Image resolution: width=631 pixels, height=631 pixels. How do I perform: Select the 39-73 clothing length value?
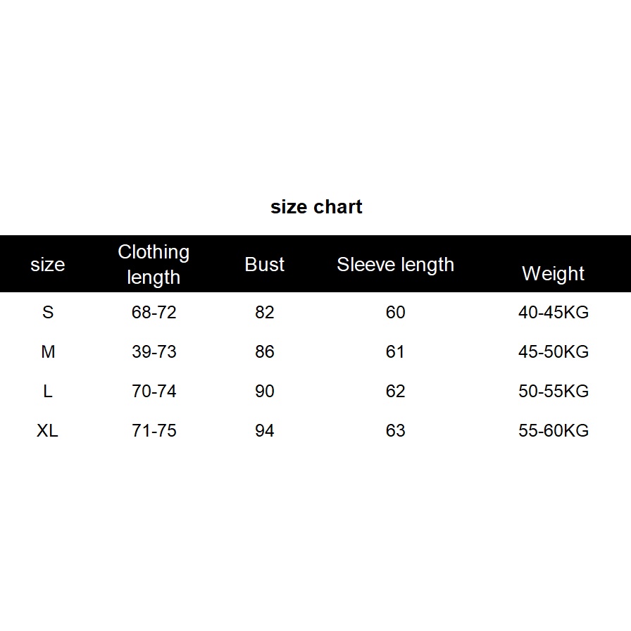[x=154, y=351]
